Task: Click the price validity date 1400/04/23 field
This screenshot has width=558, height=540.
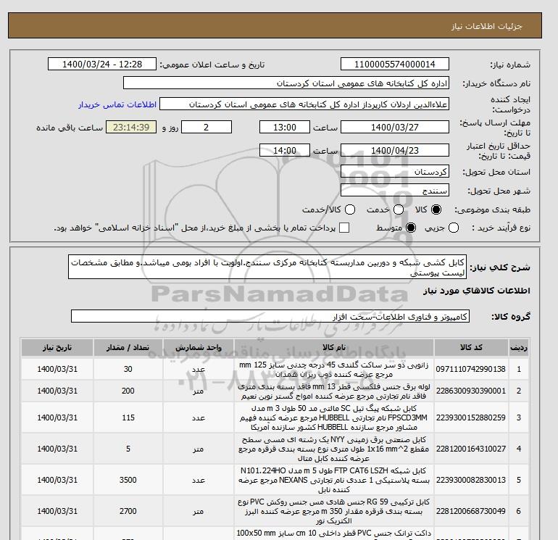Action: pos(394,150)
